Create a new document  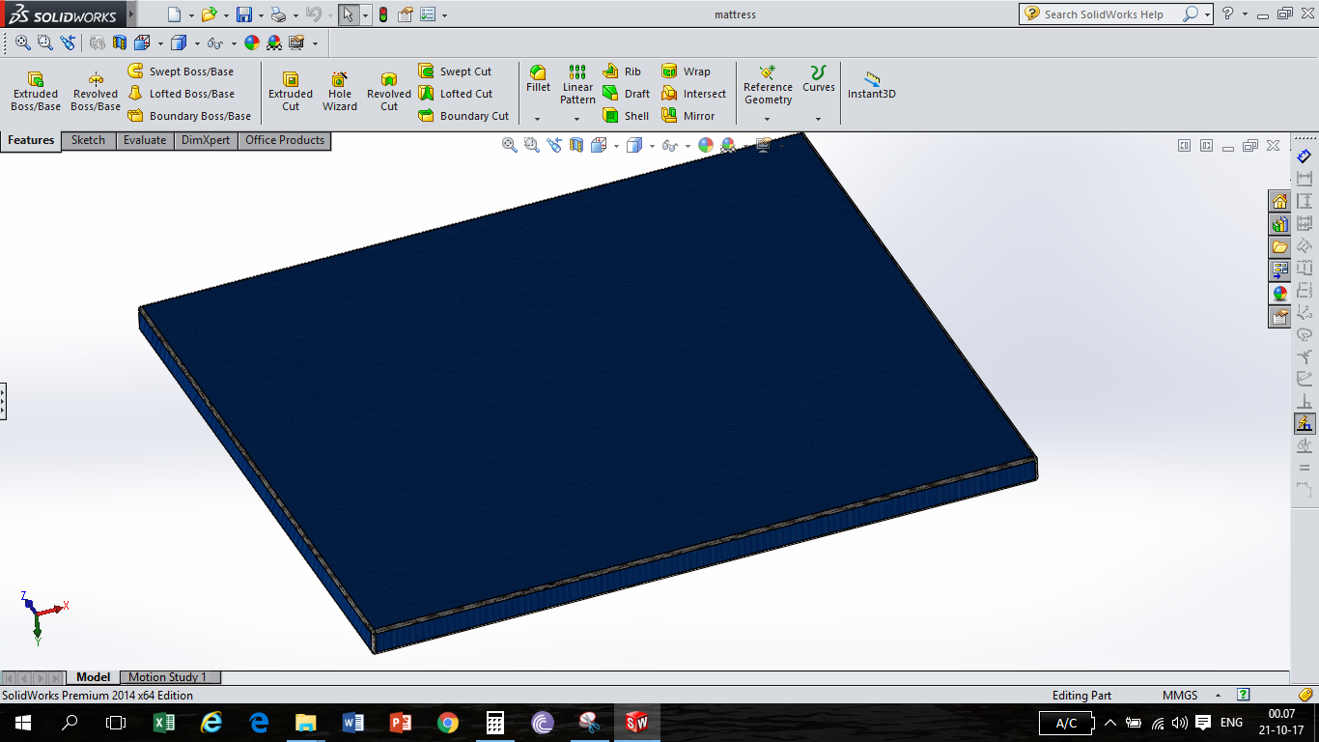coord(174,14)
